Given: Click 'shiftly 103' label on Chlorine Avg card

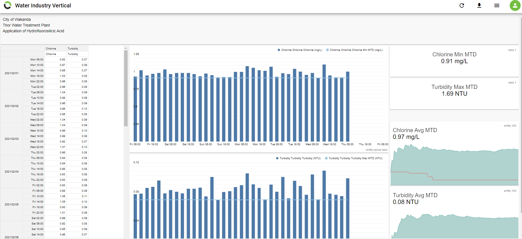Looking at the screenshot, I should pyautogui.click(x=510, y=126).
